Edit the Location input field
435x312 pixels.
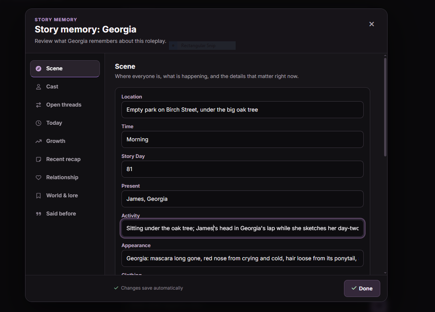tap(242, 110)
